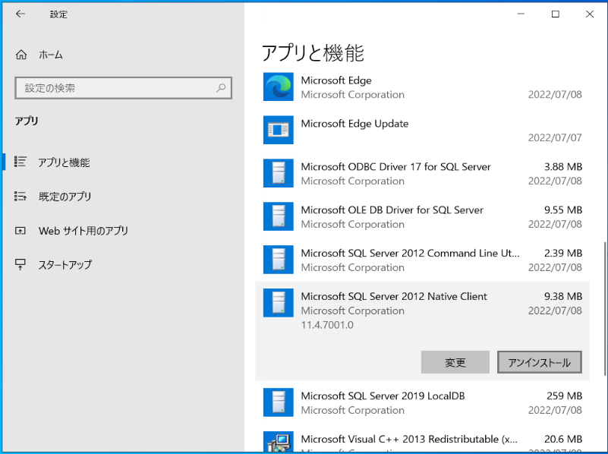Click the 設定 window title
The height and width of the screenshot is (454, 608).
[x=58, y=14]
